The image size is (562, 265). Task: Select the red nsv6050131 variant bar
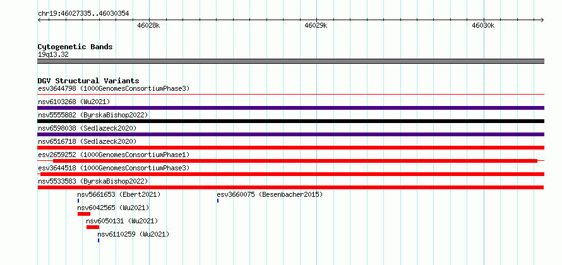tap(92, 227)
